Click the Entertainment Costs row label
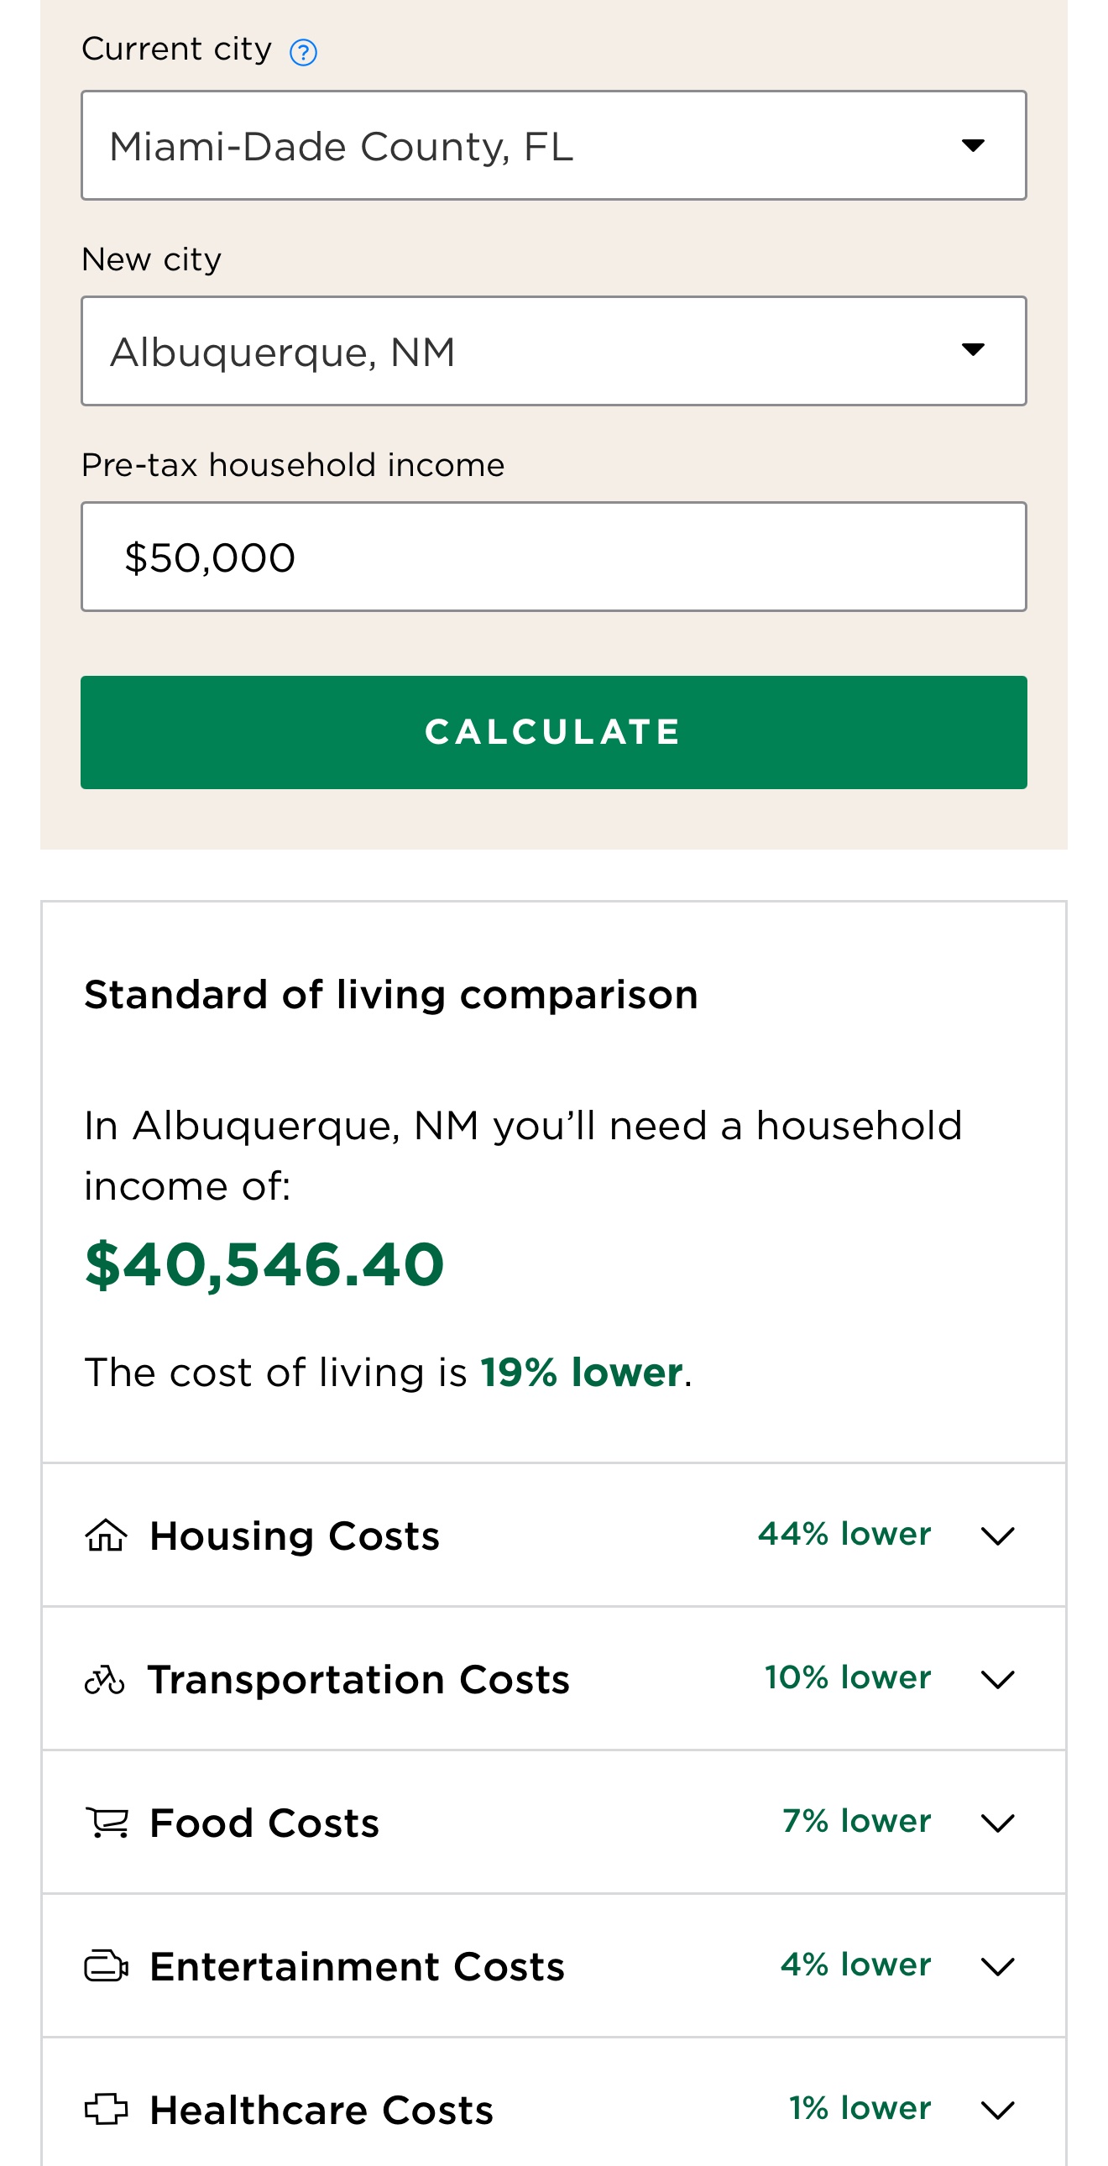Image resolution: width=1108 pixels, height=2166 pixels. point(358,1967)
